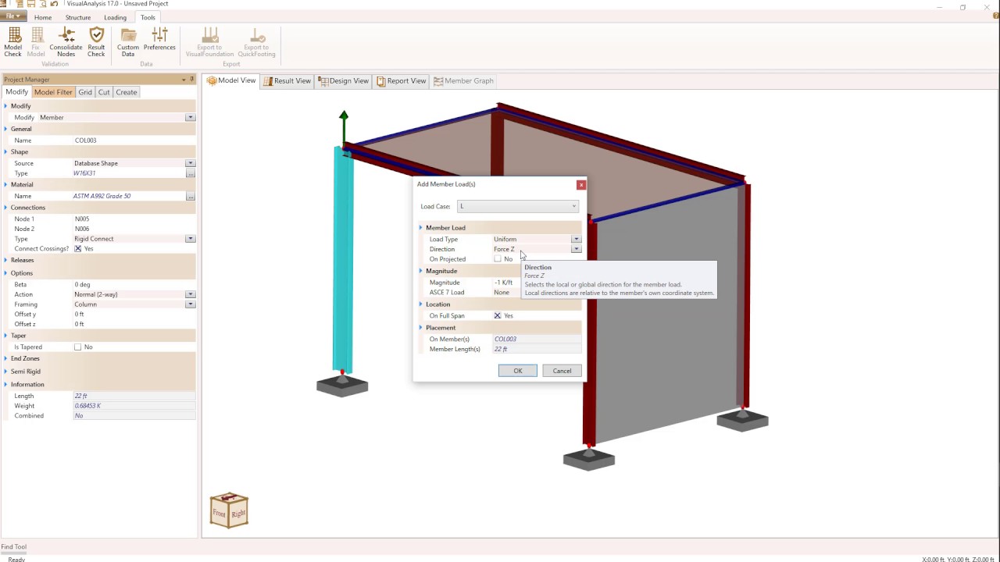Open the Report View tab
Image resolution: width=1000 pixels, height=562 pixels.
coord(402,81)
